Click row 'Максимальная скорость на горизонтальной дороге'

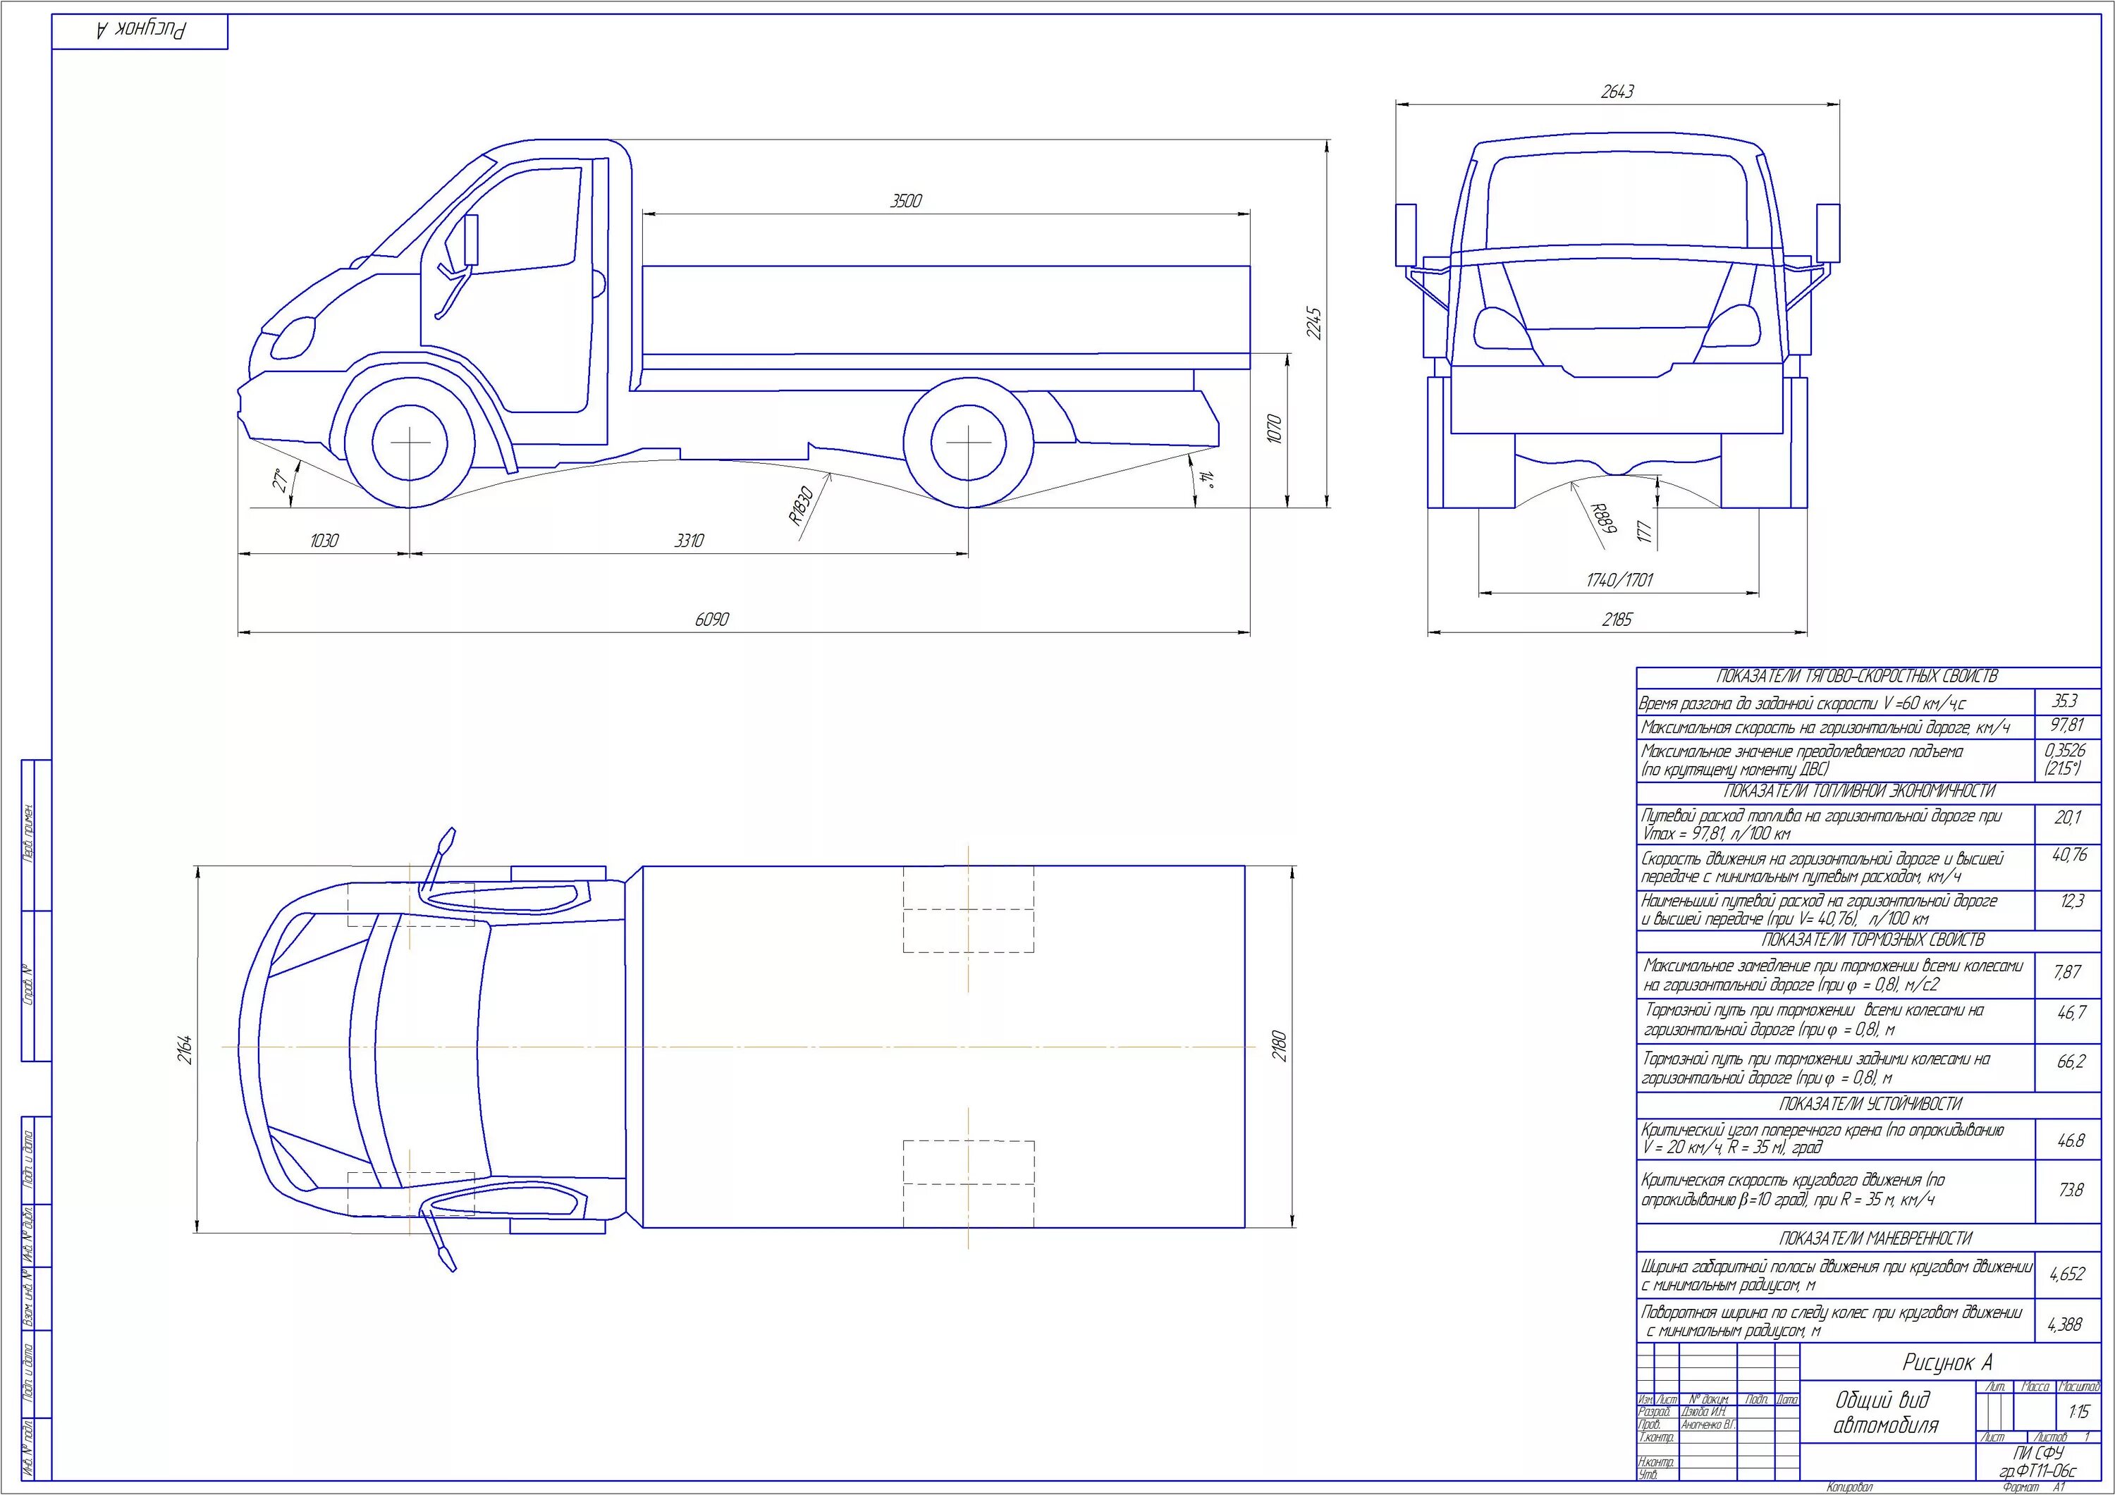coord(1835,727)
